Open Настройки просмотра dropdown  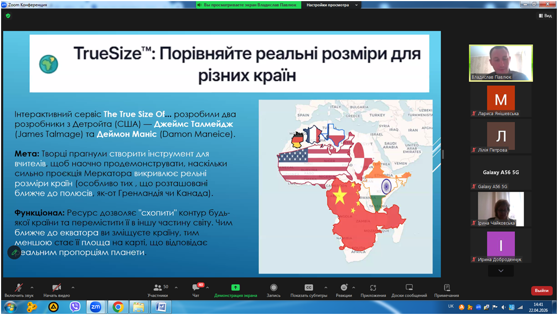332,5
